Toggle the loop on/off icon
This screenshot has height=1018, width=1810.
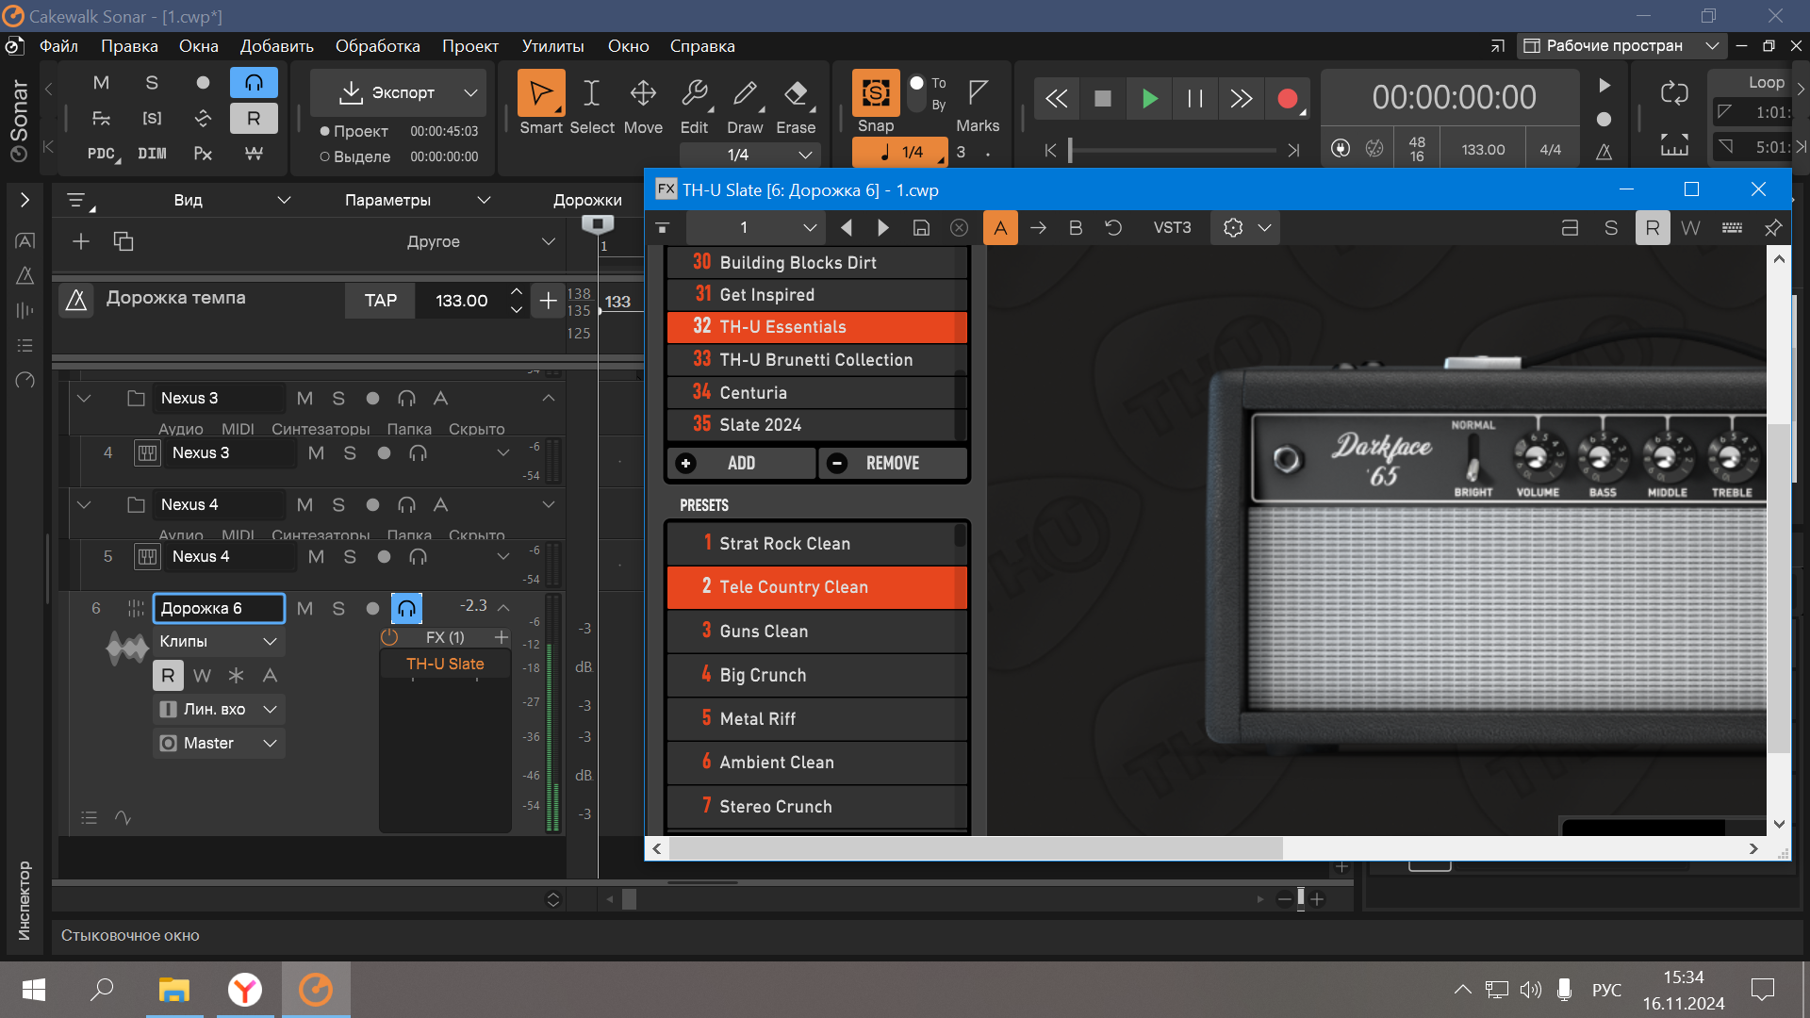[1674, 92]
